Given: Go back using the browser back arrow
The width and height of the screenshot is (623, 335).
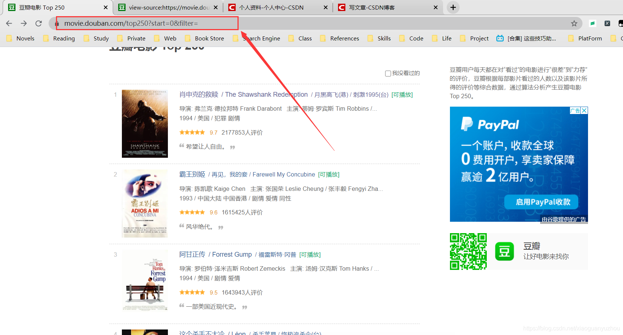Looking at the screenshot, I should click(x=9, y=23).
